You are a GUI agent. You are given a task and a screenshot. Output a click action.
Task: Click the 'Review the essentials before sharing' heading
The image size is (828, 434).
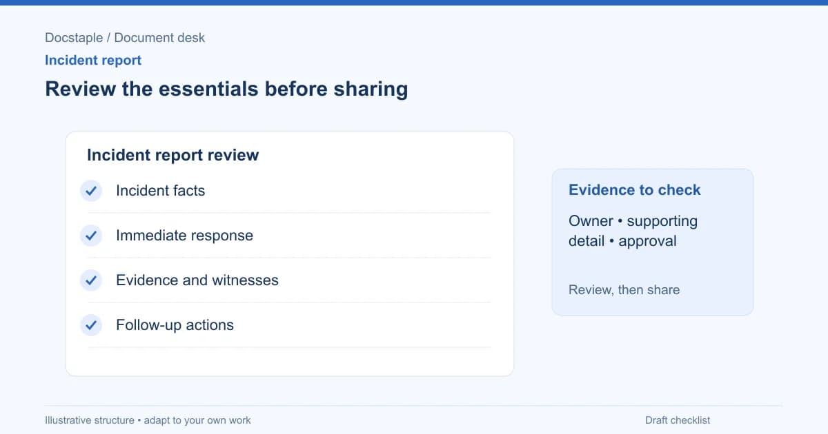click(x=226, y=89)
